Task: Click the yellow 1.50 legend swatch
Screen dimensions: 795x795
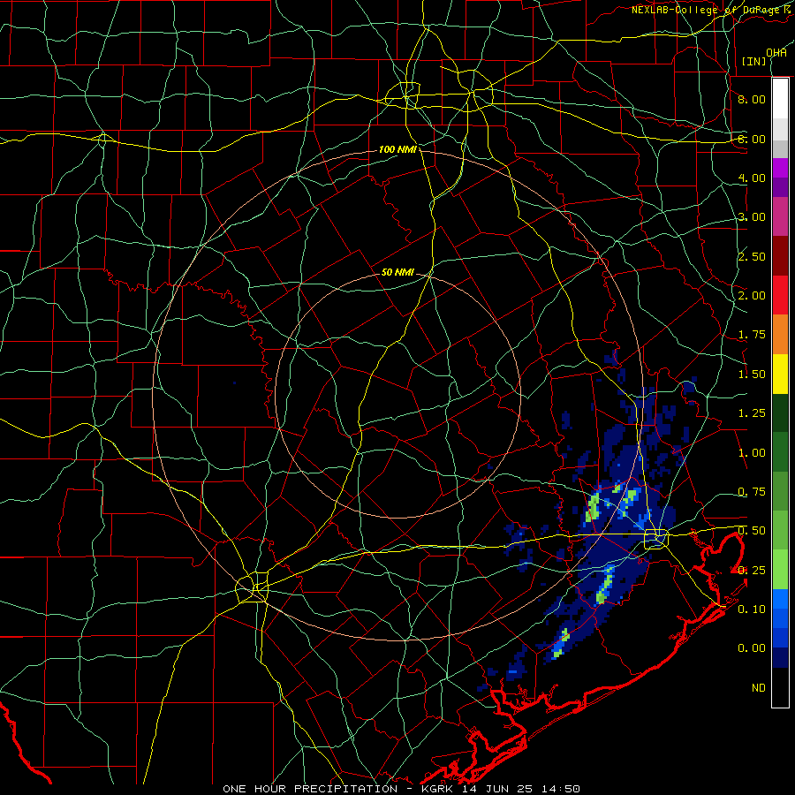Action: pos(780,374)
